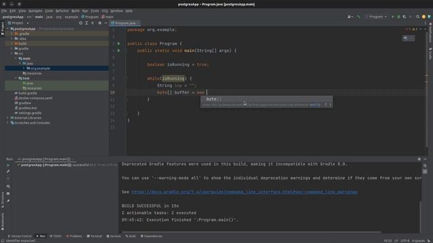Screen dimensions: 433x243
Task: Collapse the src folder
Action: point(12,53)
